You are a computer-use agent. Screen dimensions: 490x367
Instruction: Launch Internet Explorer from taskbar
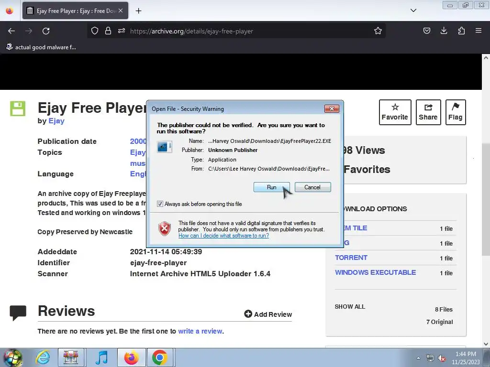pos(43,357)
